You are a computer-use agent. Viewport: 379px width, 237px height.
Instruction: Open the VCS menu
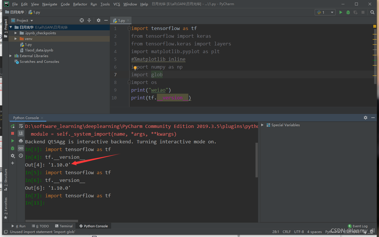pyautogui.click(x=117, y=4)
